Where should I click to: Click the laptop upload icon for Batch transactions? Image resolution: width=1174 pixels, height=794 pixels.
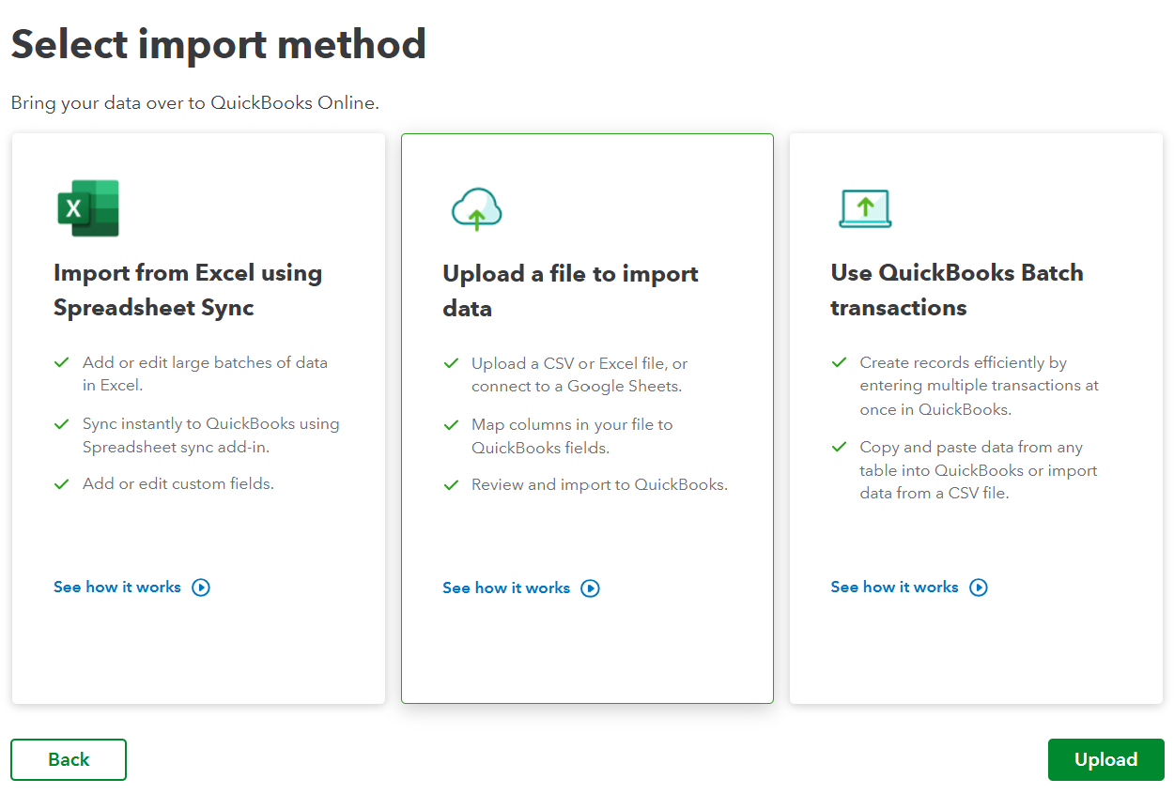(x=865, y=208)
